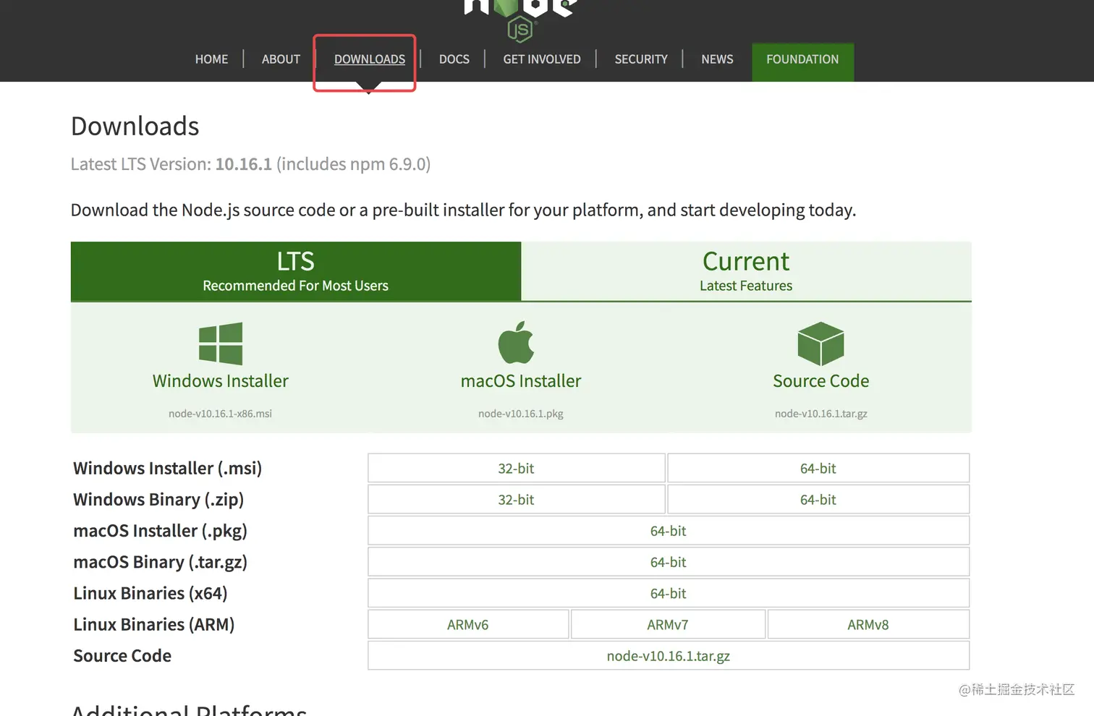Click the Windows Installer link
The image size is (1094, 716).
221,381
